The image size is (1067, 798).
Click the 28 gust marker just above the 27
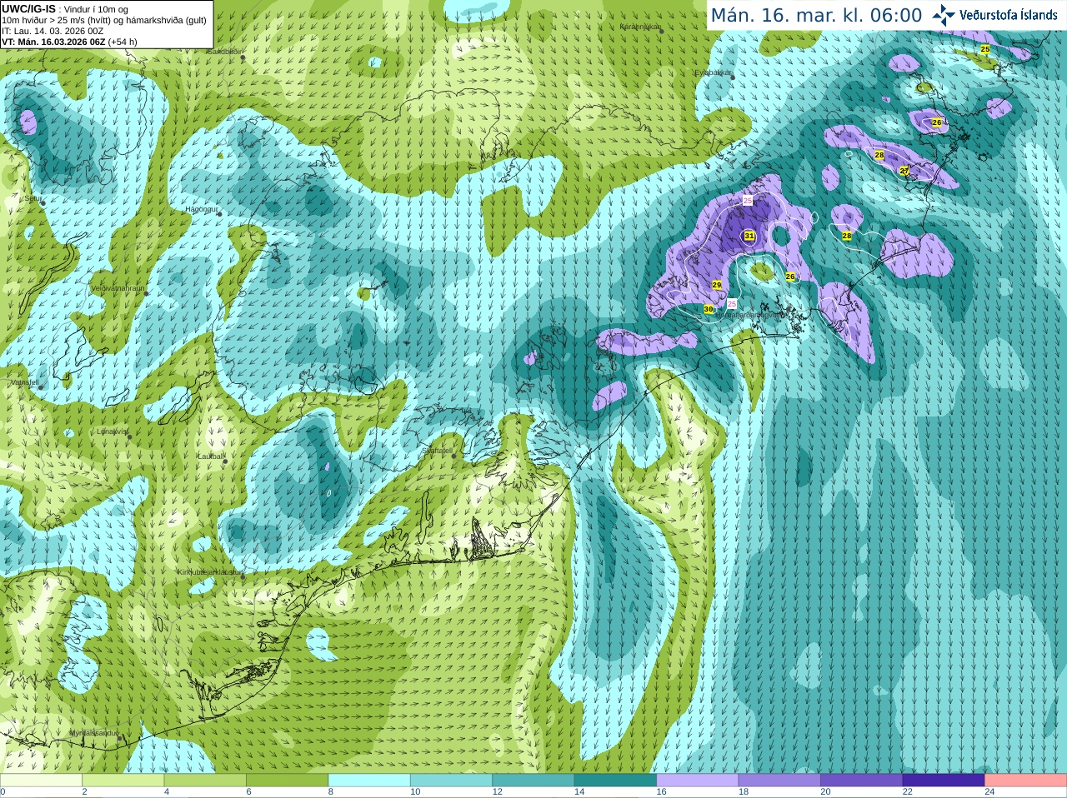point(879,155)
